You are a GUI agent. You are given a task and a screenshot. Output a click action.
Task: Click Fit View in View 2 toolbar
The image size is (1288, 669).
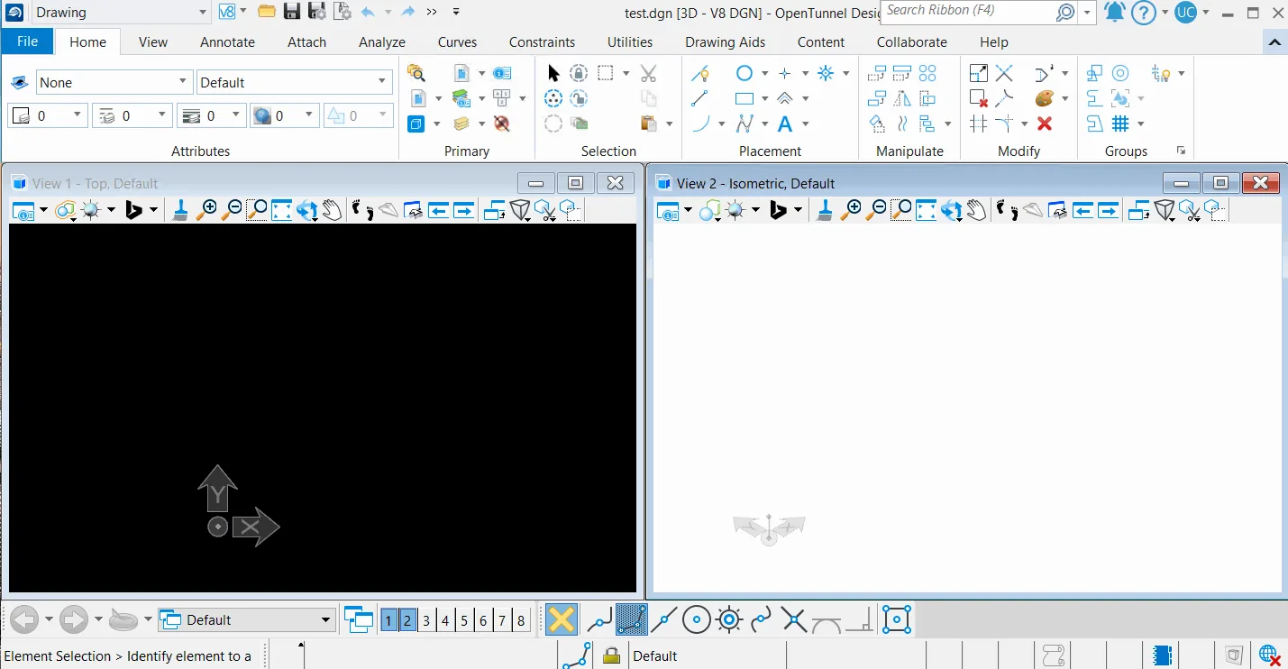(927, 210)
